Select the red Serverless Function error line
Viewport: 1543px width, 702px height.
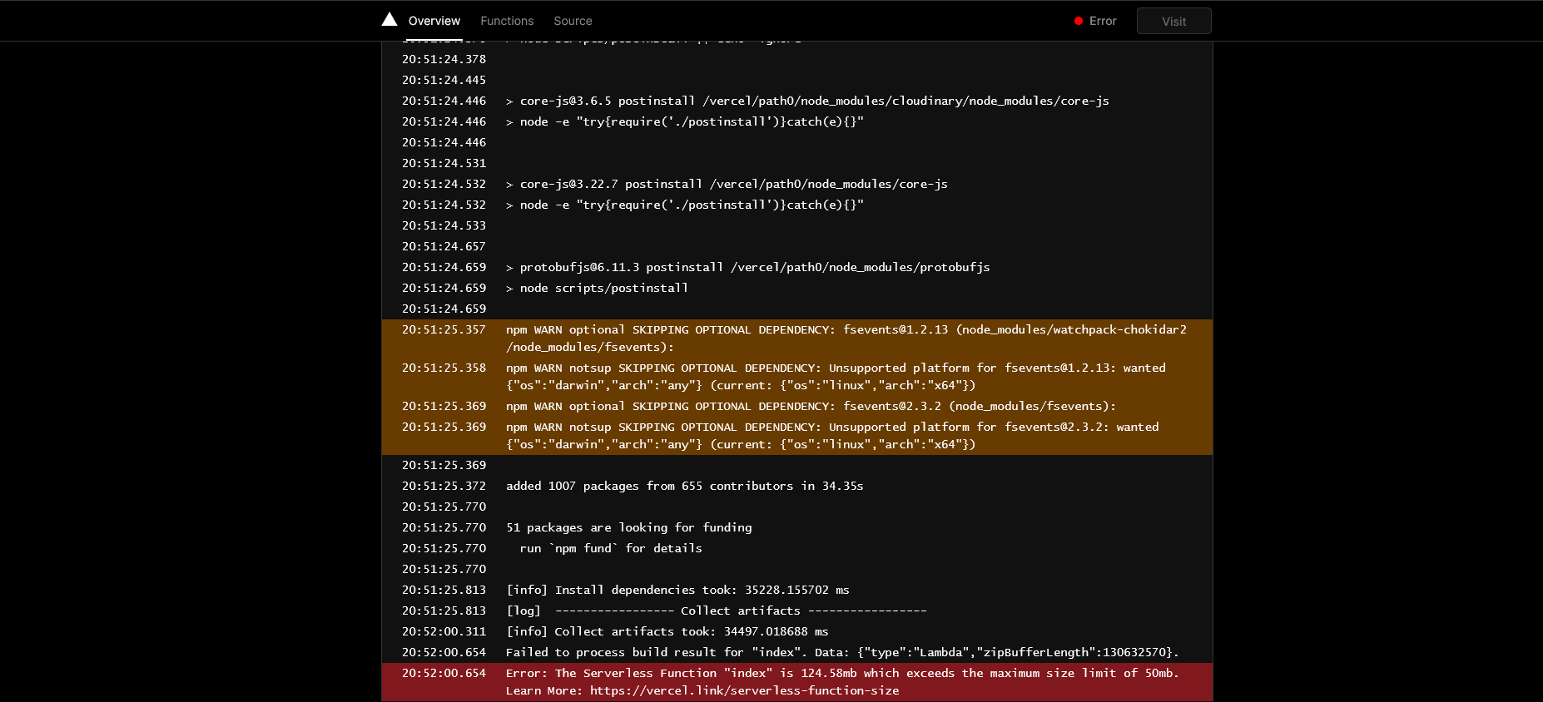(x=797, y=682)
